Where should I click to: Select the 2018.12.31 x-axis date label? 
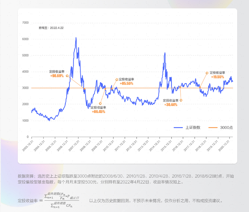[201, 146]
